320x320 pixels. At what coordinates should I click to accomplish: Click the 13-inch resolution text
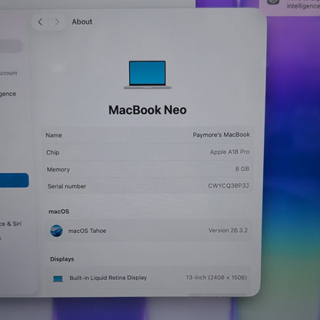(216, 278)
